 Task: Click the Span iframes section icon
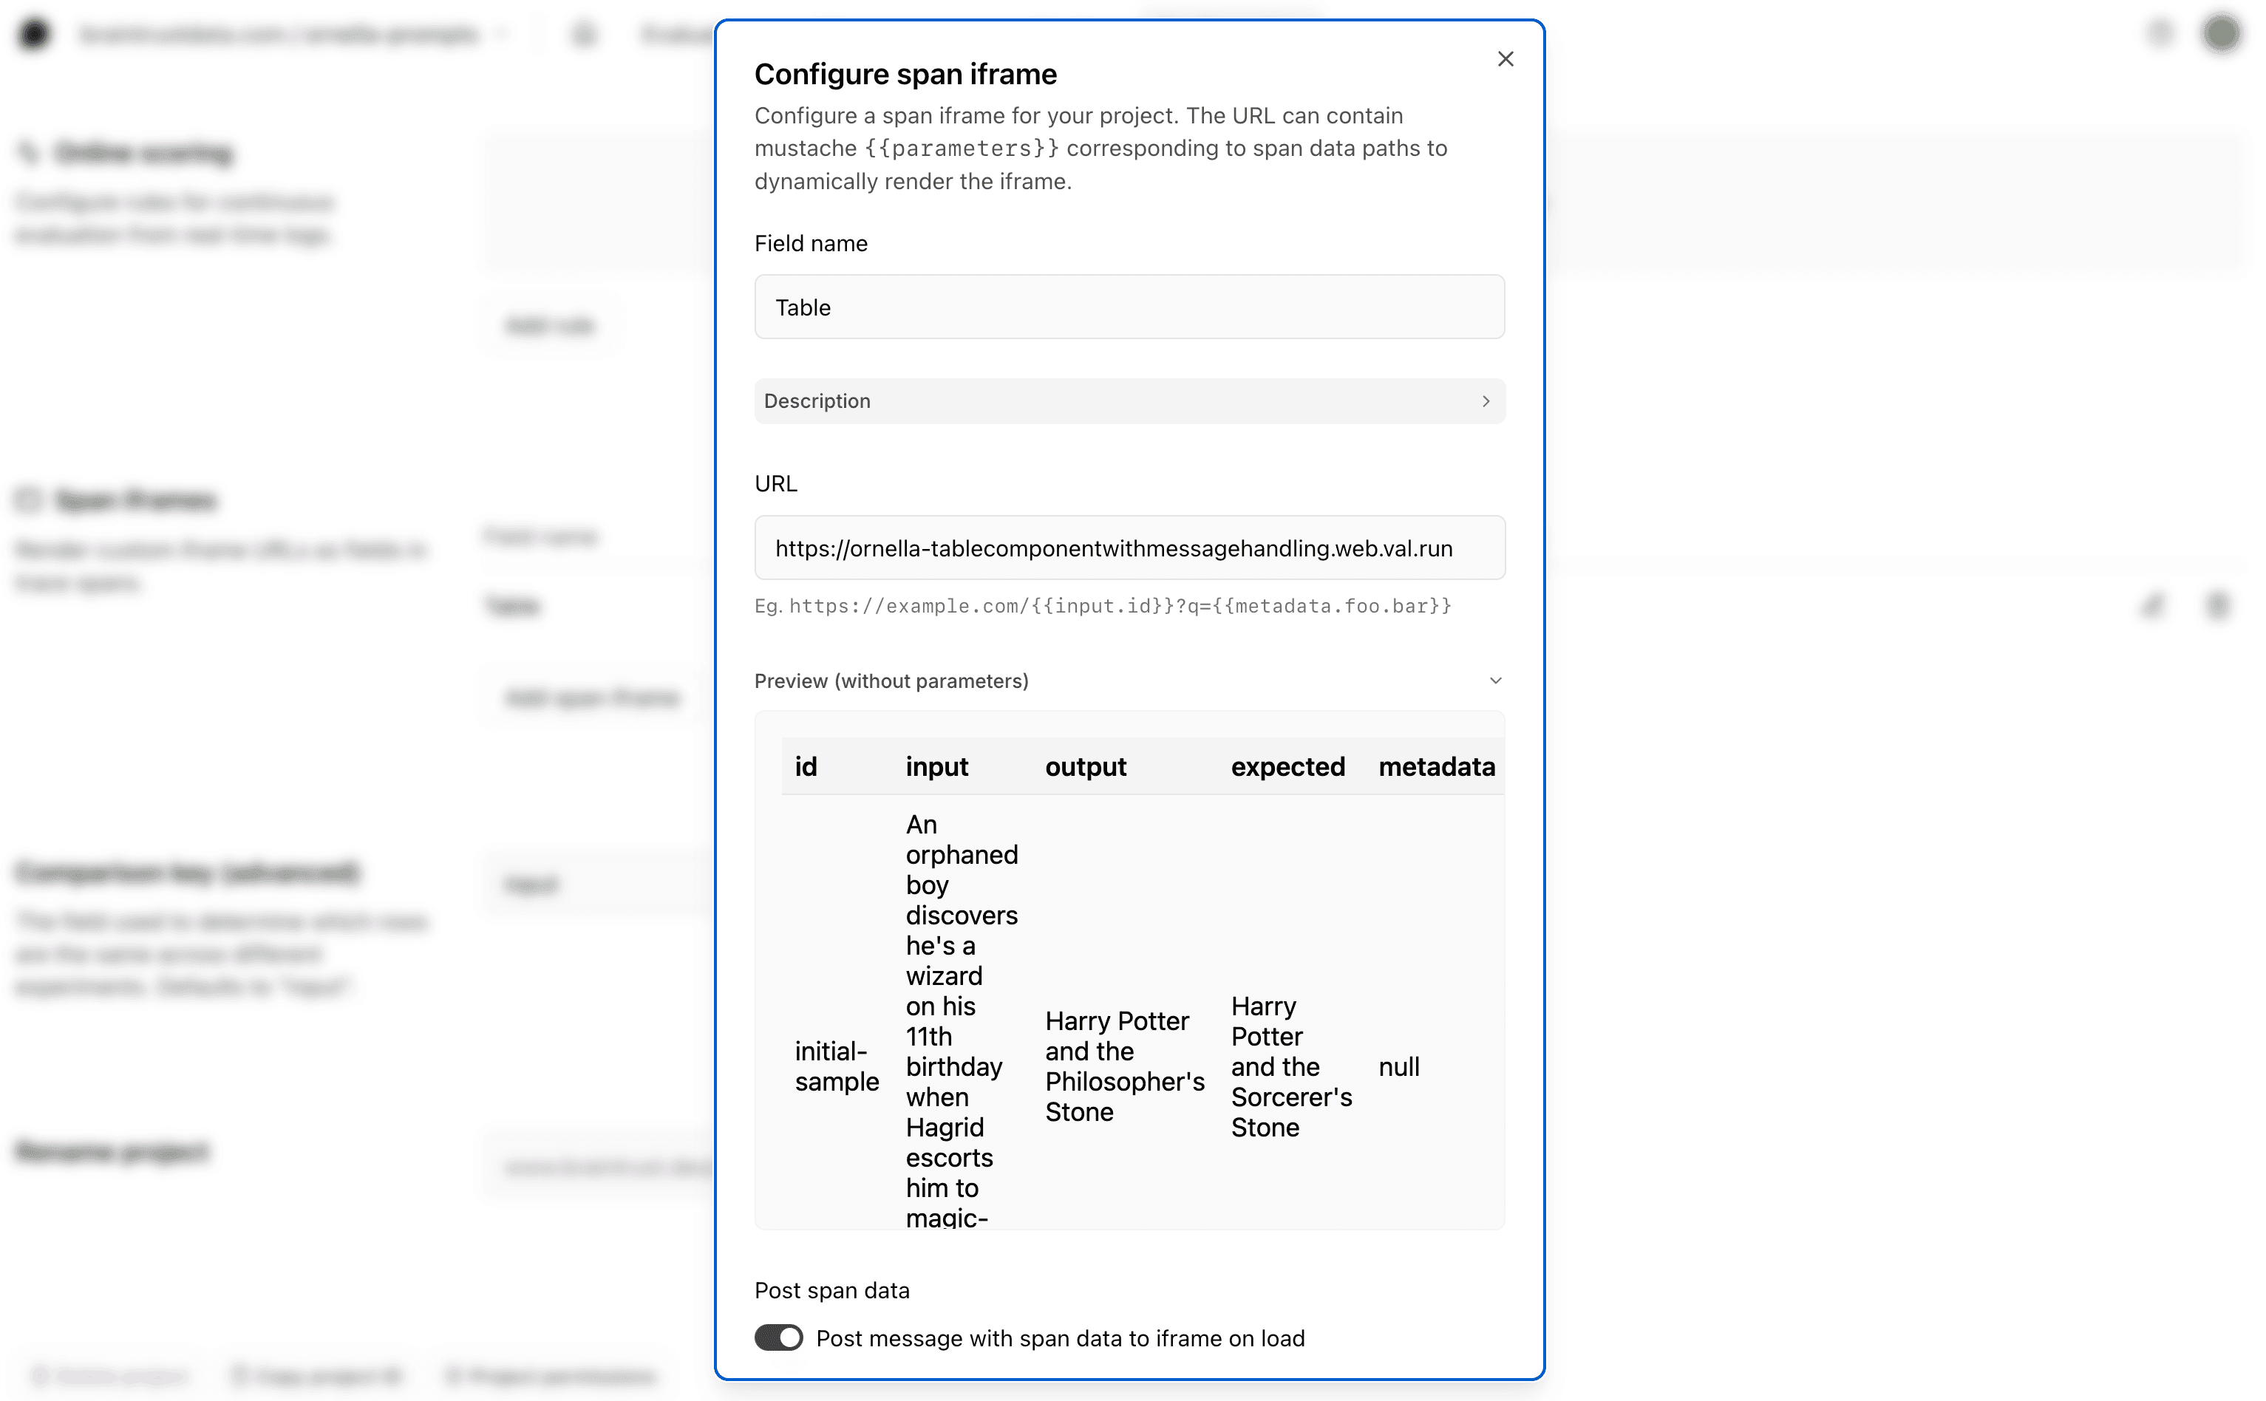click(27, 499)
